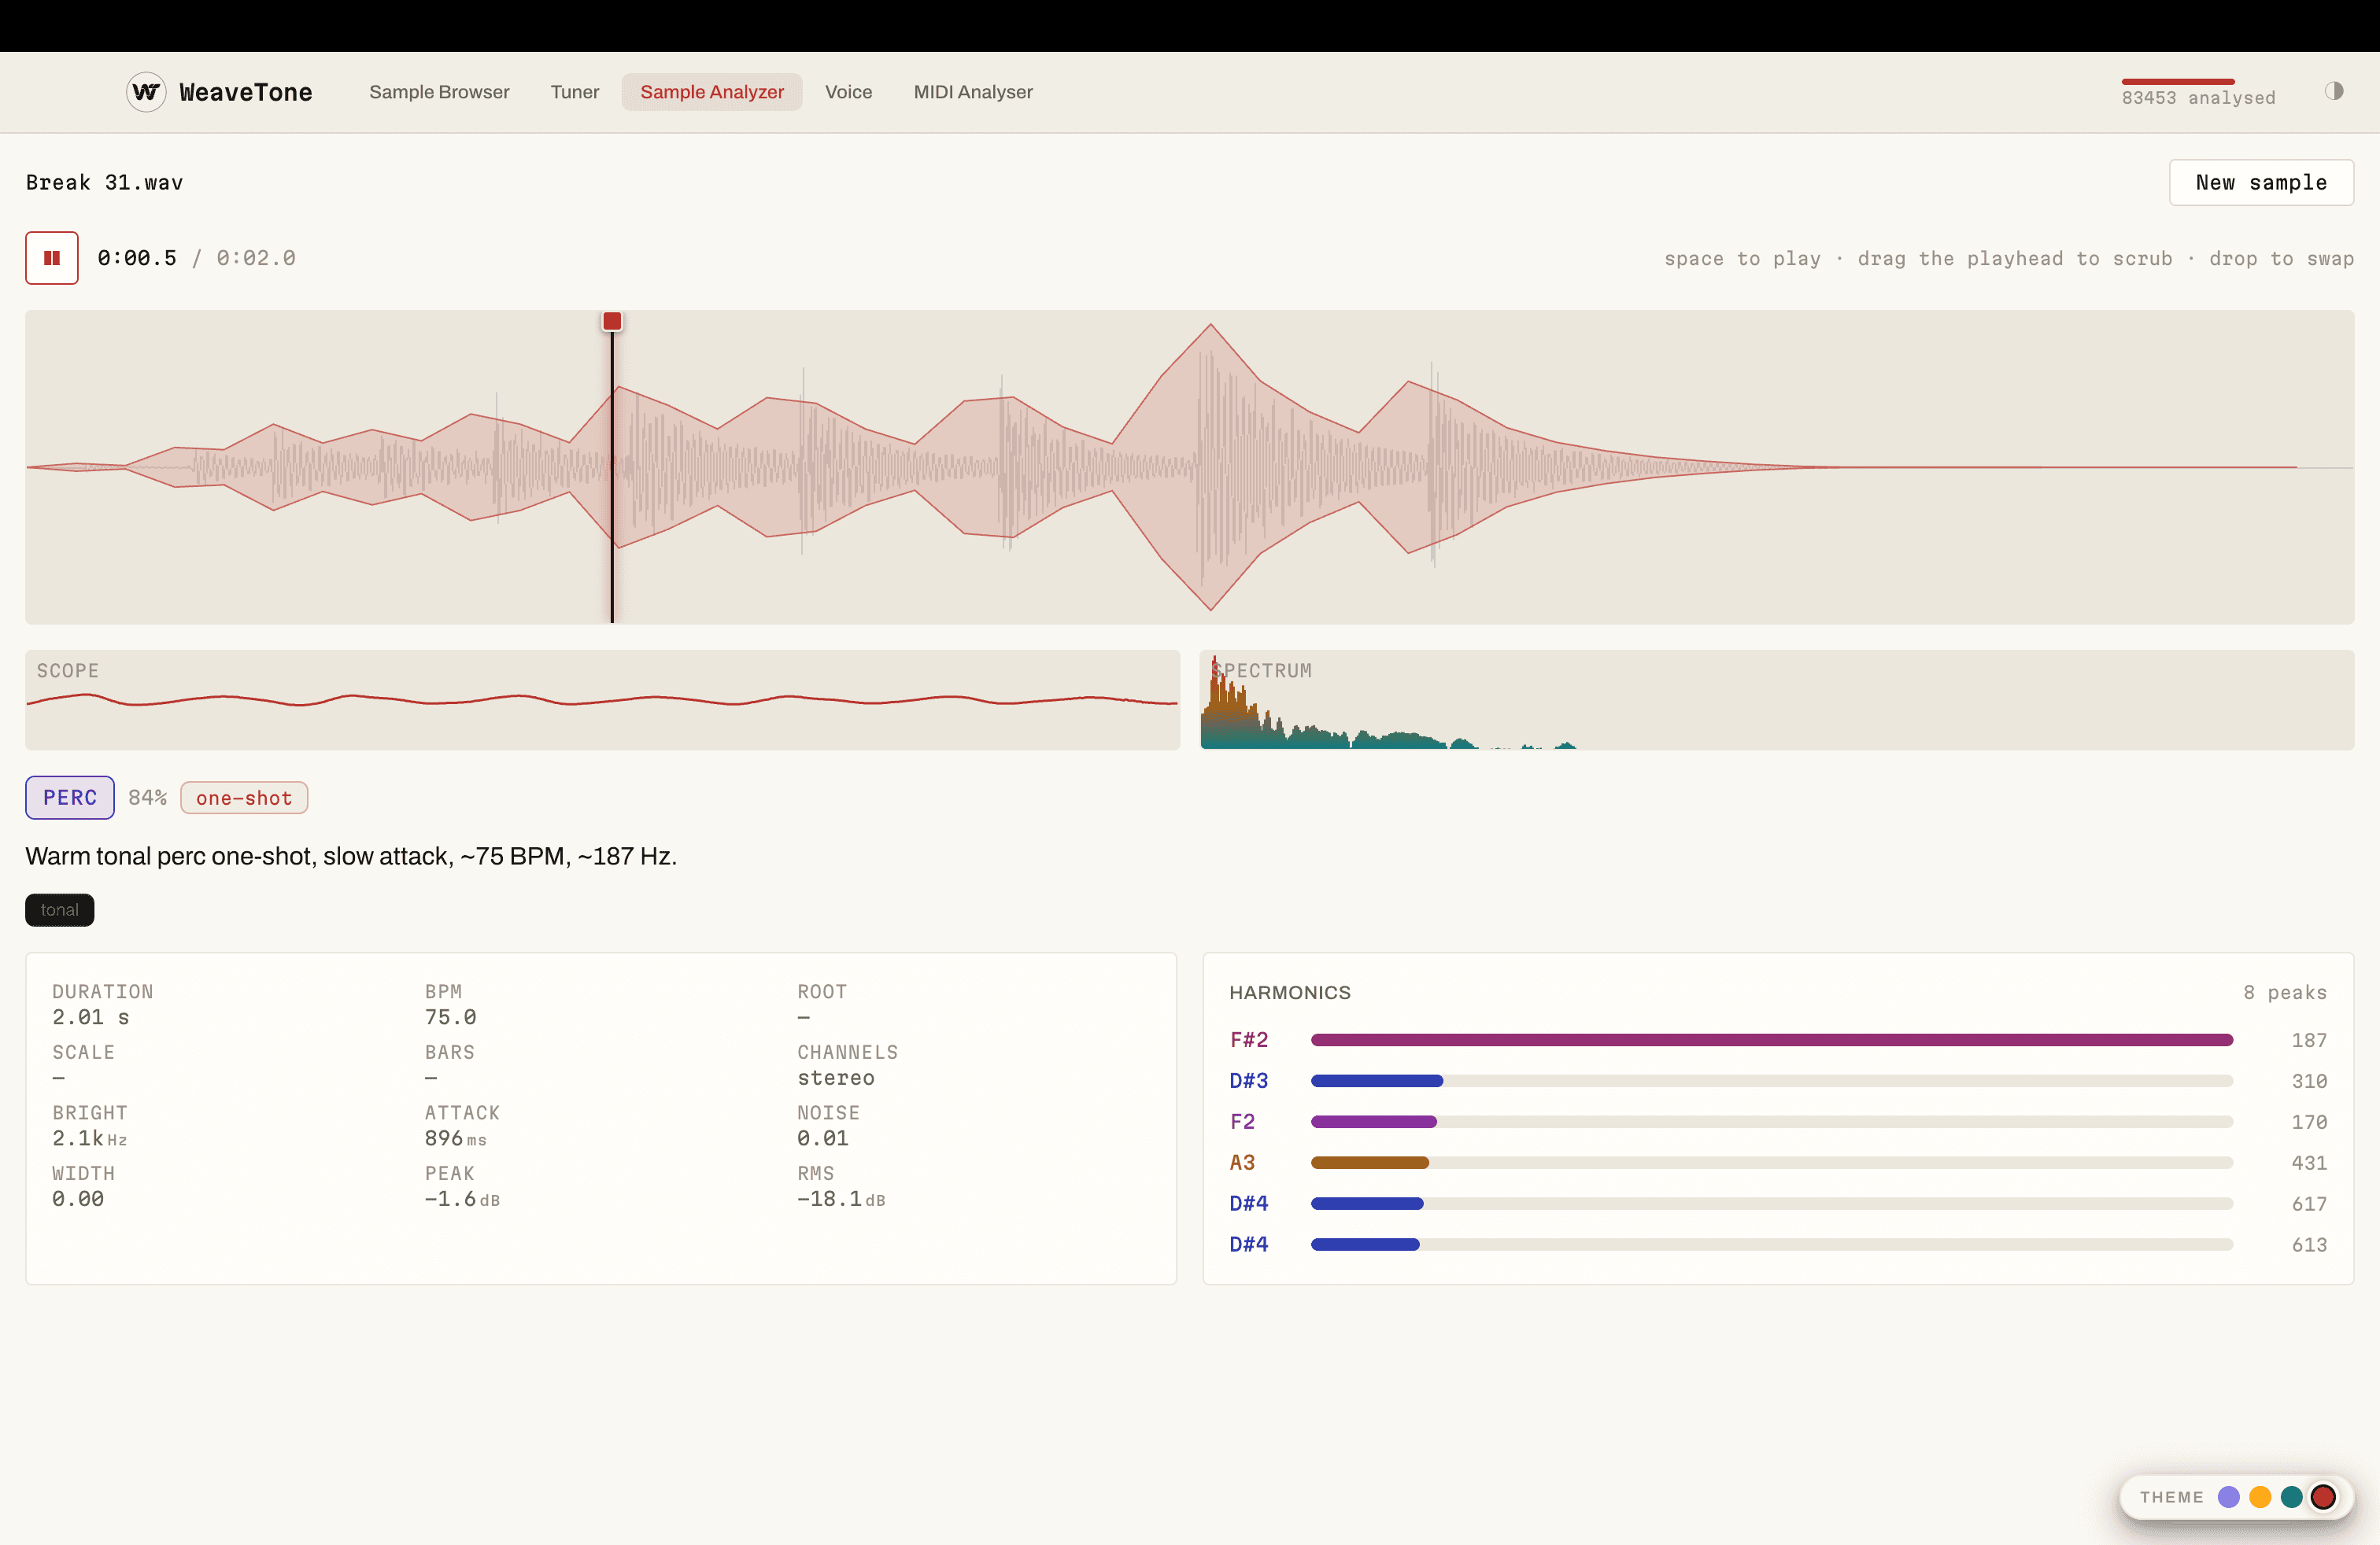Select the Sample Analyzer tab

click(712, 92)
